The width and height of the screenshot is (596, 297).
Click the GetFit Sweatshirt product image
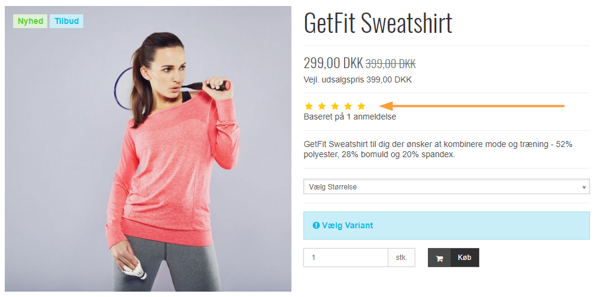pyautogui.click(x=148, y=149)
